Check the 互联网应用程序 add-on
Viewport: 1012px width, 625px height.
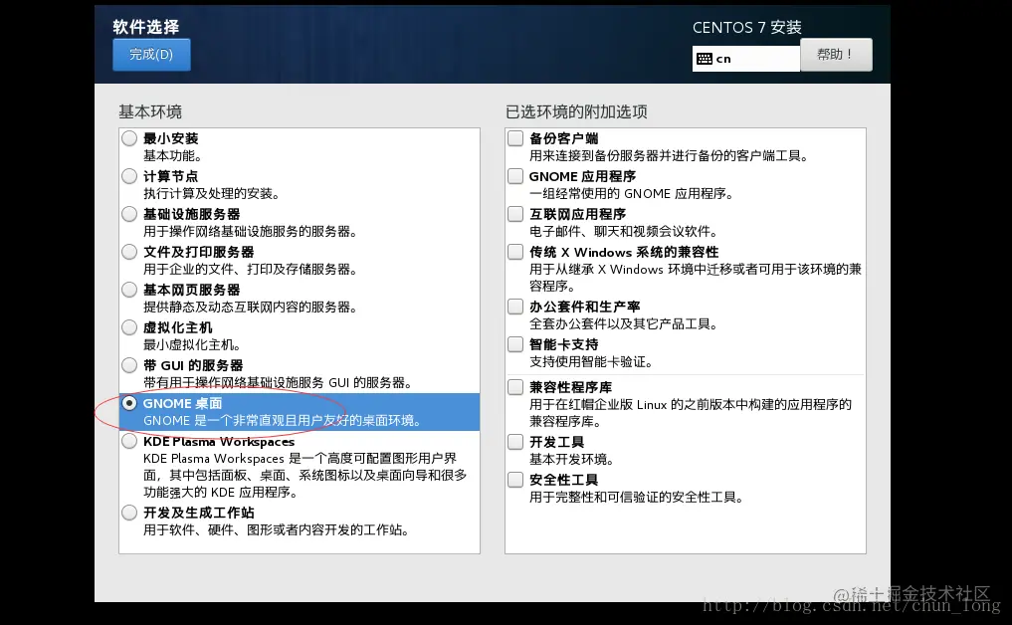515,214
